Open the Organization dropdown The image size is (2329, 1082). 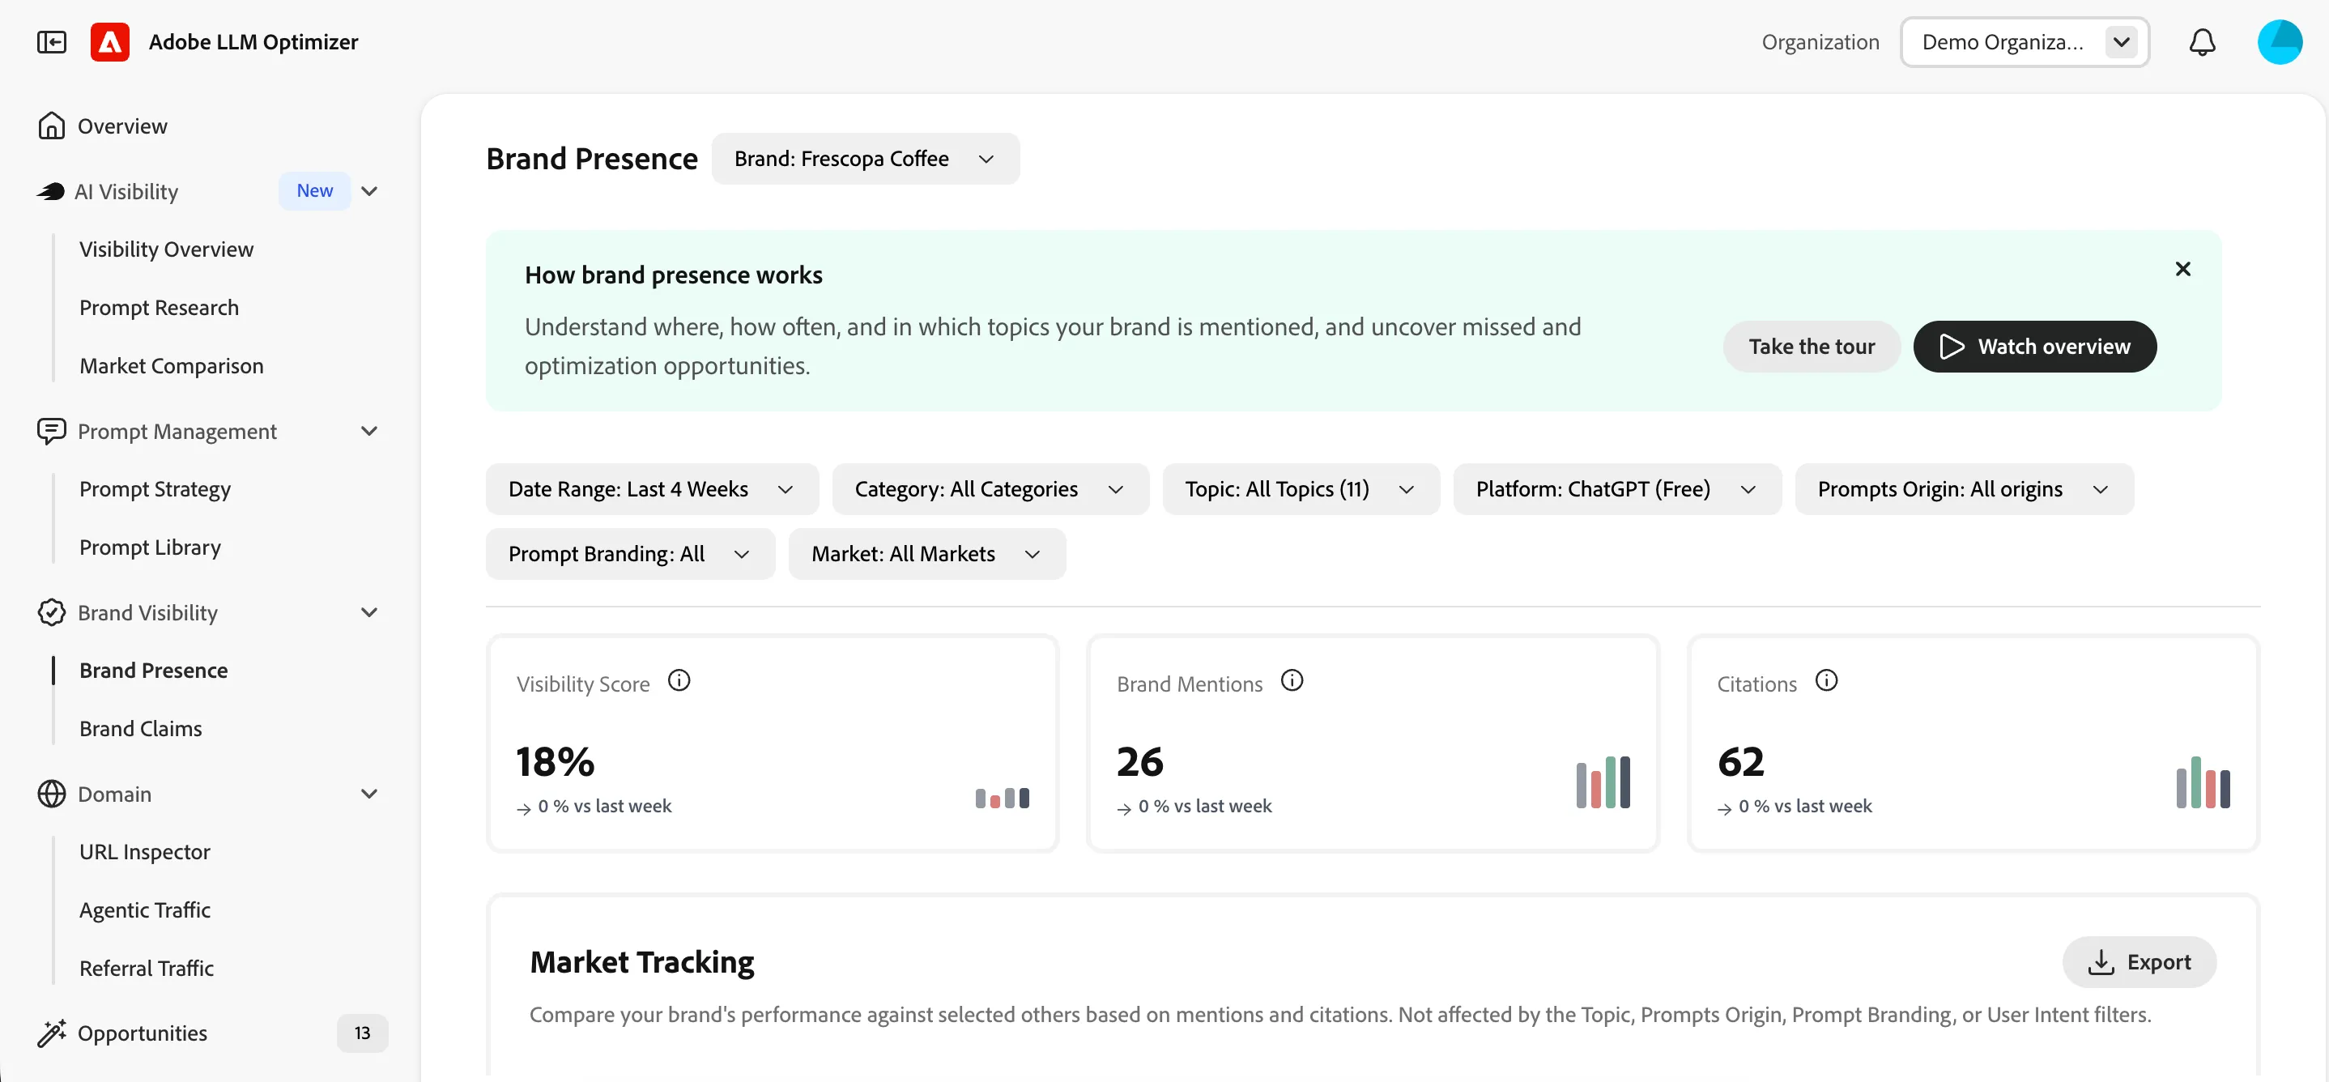[x=2025, y=41]
